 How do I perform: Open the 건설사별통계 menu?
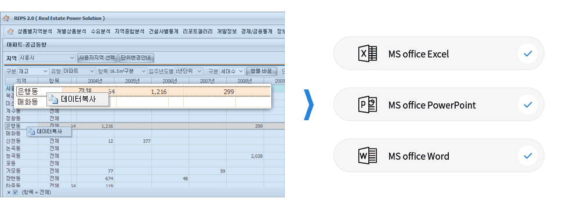pyautogui.click(x=163, y=32)
